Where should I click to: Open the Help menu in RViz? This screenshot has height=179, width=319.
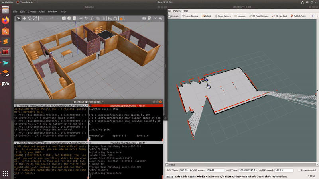coord(185,11)
